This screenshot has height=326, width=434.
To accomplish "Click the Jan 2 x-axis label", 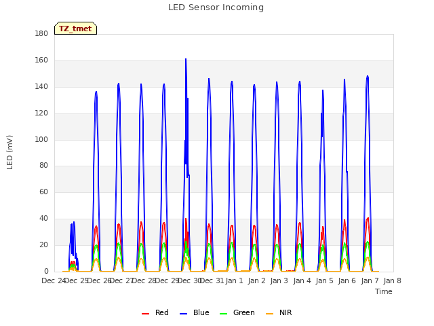I will coord(257,280).
